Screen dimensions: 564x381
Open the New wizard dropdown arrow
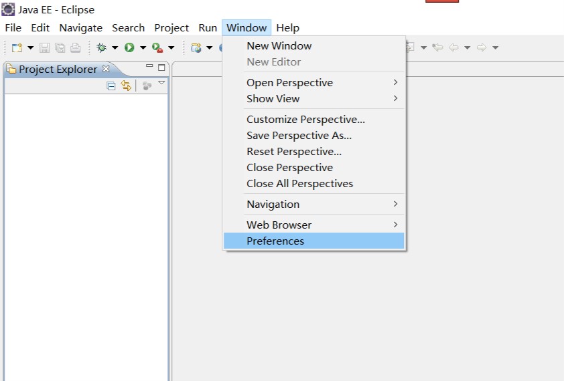coord(31,47)
